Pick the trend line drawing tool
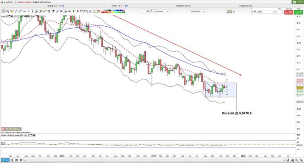 pyautogui.click(x=20, y=11)
